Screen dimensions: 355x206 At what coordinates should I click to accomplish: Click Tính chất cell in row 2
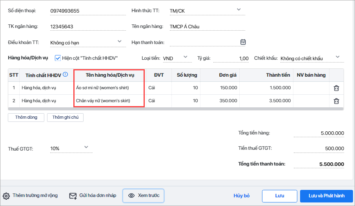pyautogui.click(x=46, y=101)
